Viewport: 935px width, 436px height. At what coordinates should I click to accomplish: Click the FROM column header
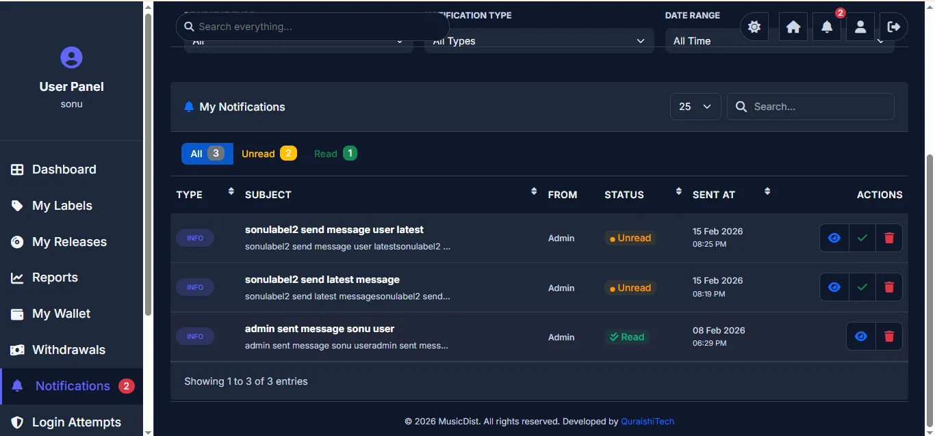click(563, 195)
